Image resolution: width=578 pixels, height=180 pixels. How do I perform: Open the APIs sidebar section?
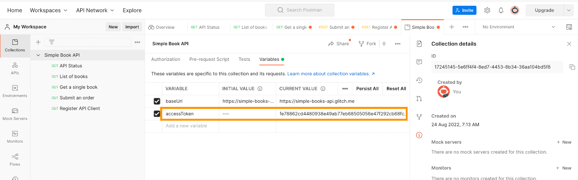point(15,69)
